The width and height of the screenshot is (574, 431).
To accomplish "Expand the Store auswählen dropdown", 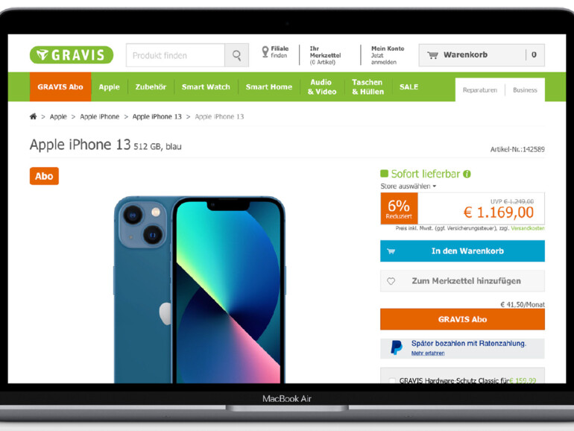I will (x=409, y=186).
